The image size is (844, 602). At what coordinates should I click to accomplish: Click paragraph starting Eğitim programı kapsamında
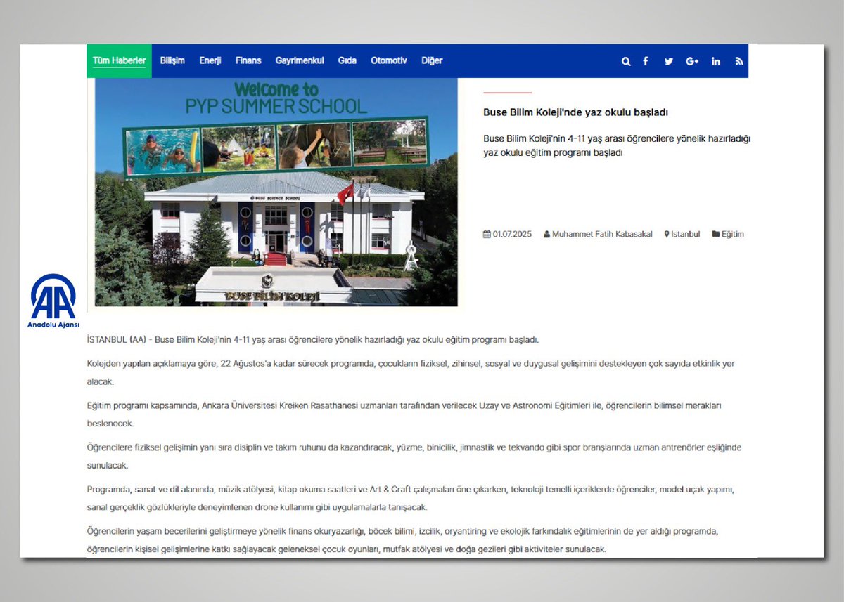404,414
